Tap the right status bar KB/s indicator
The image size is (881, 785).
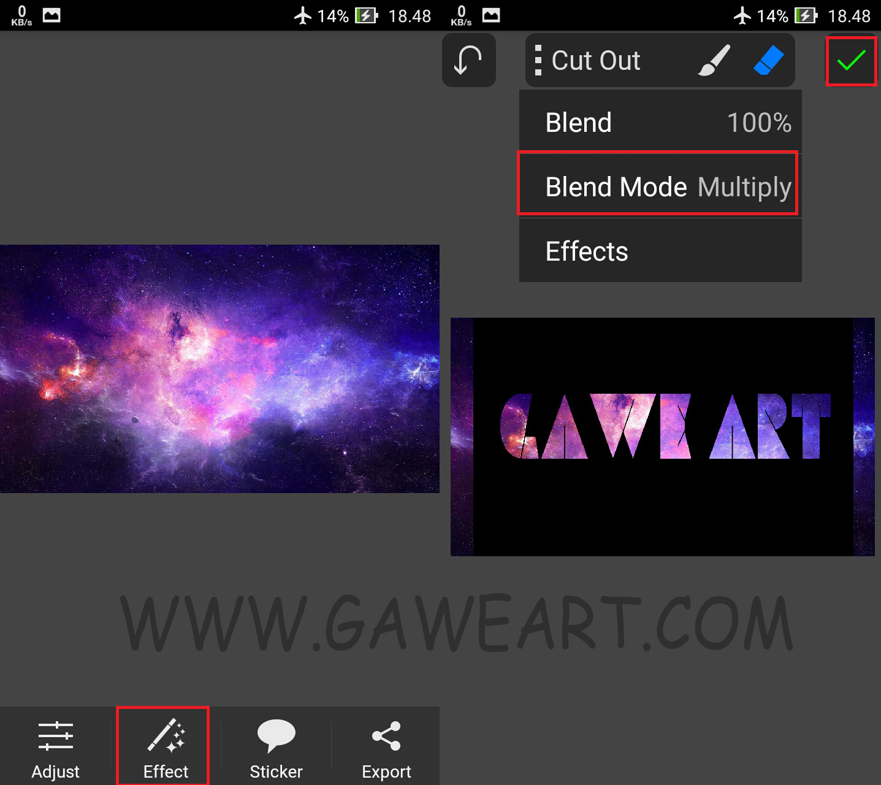click(x=461, y=15)
